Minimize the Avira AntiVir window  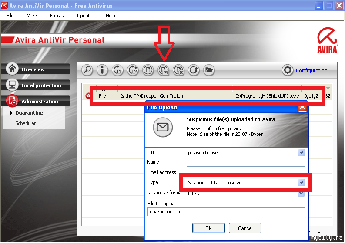point(318,6)
